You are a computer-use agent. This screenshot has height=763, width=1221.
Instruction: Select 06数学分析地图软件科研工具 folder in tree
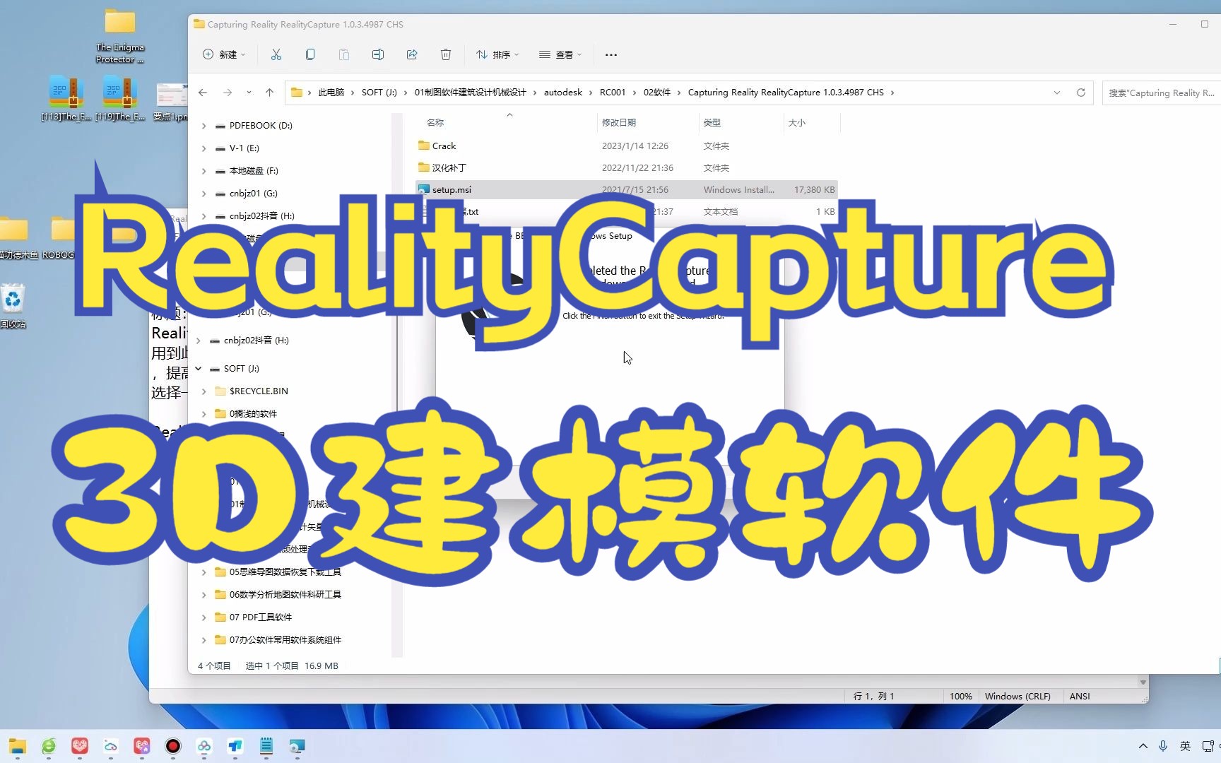(285, 595)
